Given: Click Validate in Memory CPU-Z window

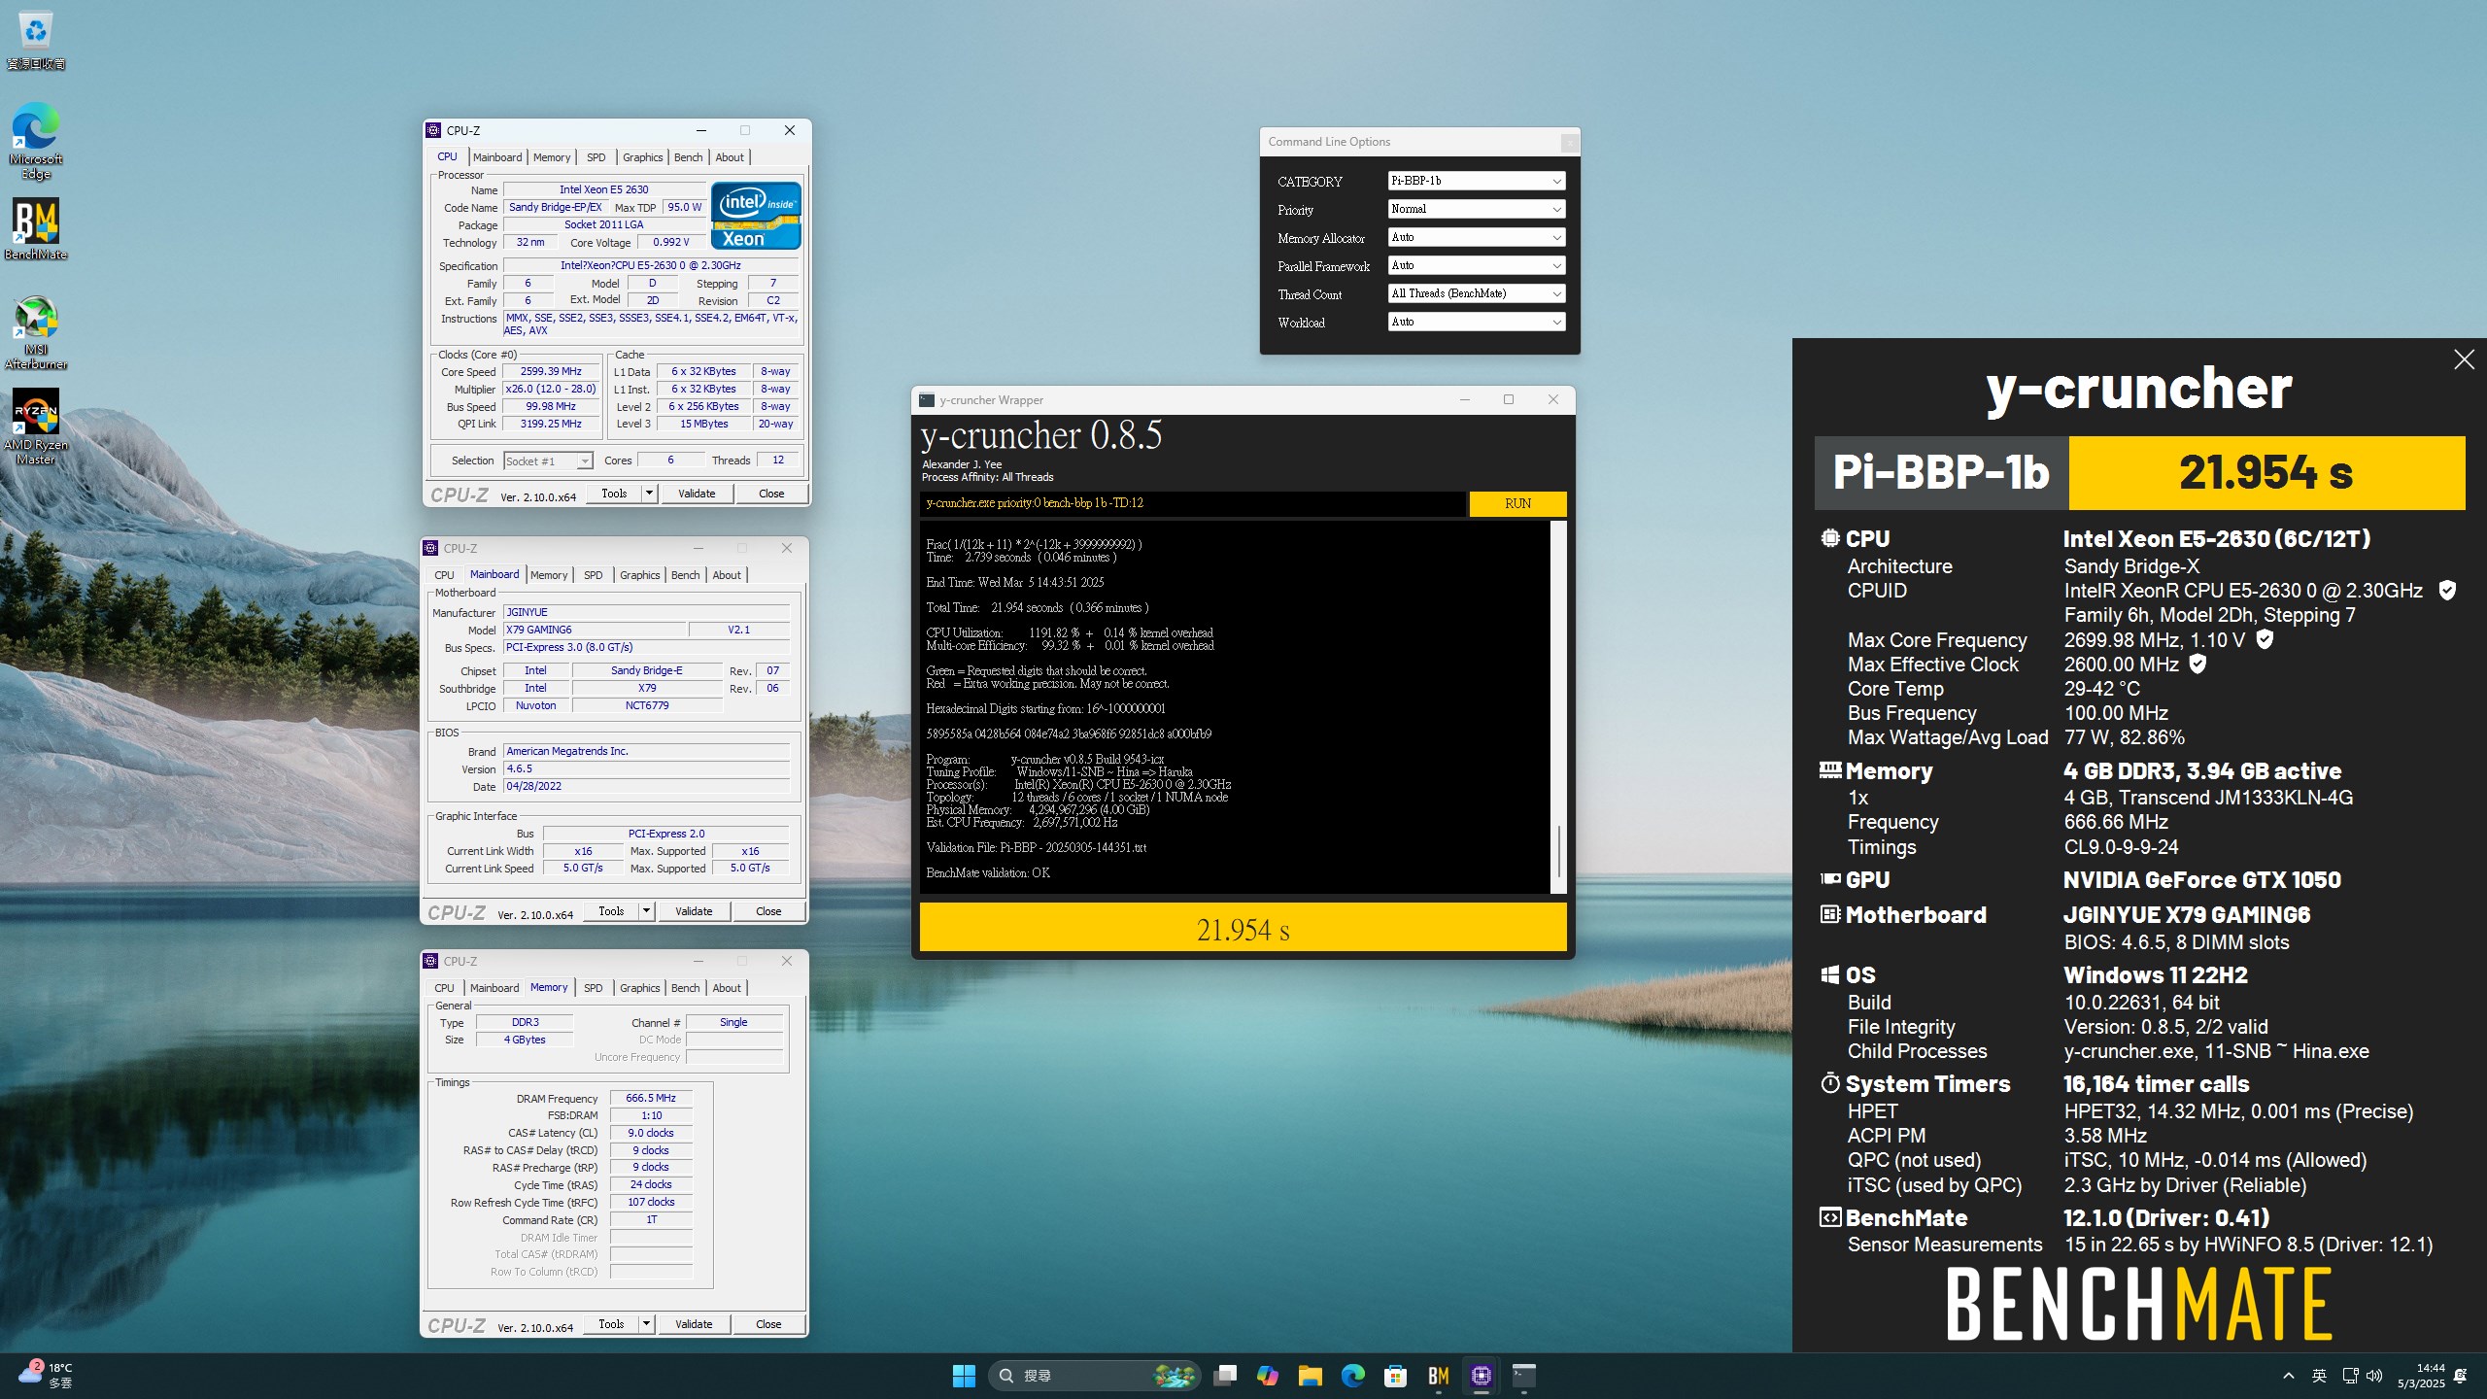Looking at the screenshot, I should coord(694,1324).
